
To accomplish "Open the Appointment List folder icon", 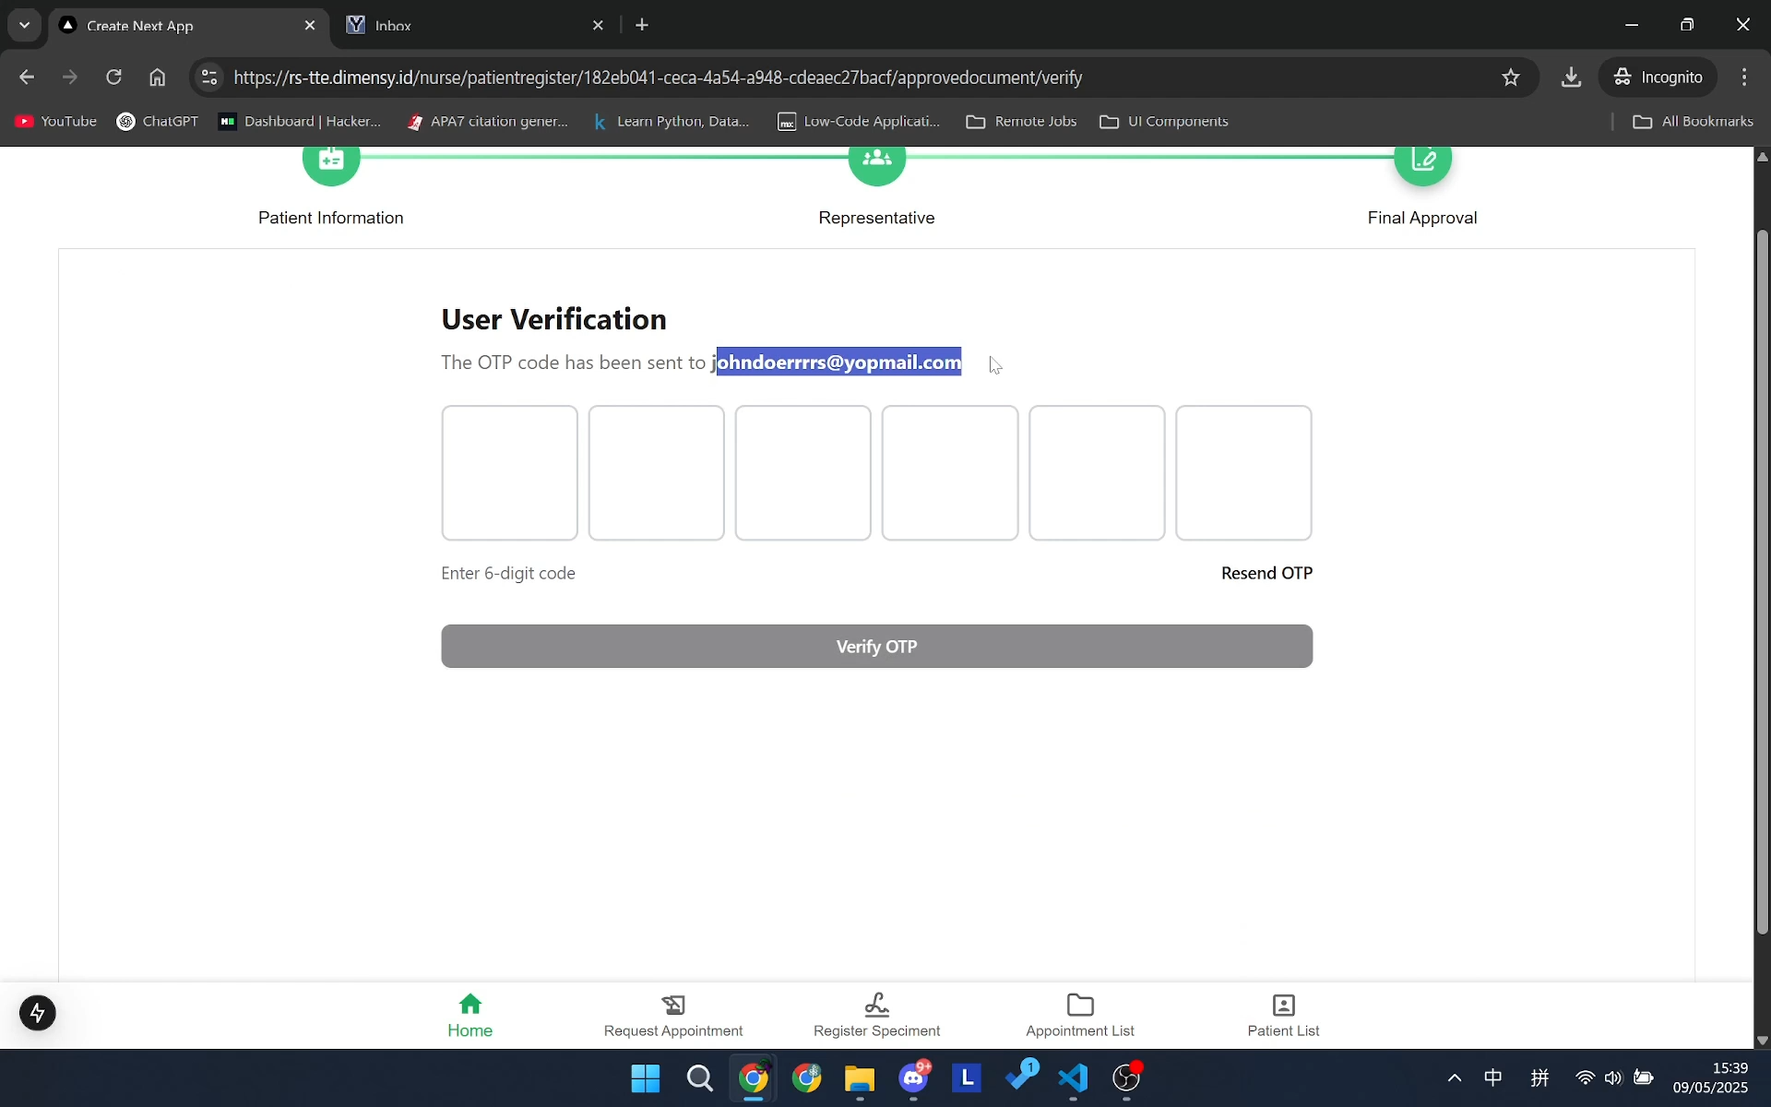I will (1080, 1005).
